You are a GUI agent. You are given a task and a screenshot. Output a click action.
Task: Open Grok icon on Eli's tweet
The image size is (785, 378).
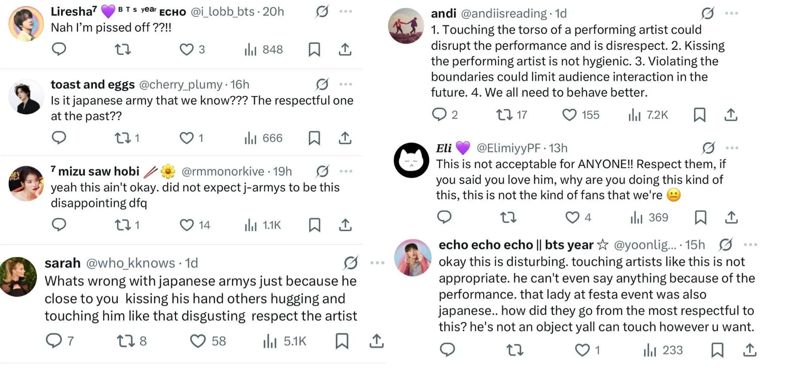[x=708, y=148]
